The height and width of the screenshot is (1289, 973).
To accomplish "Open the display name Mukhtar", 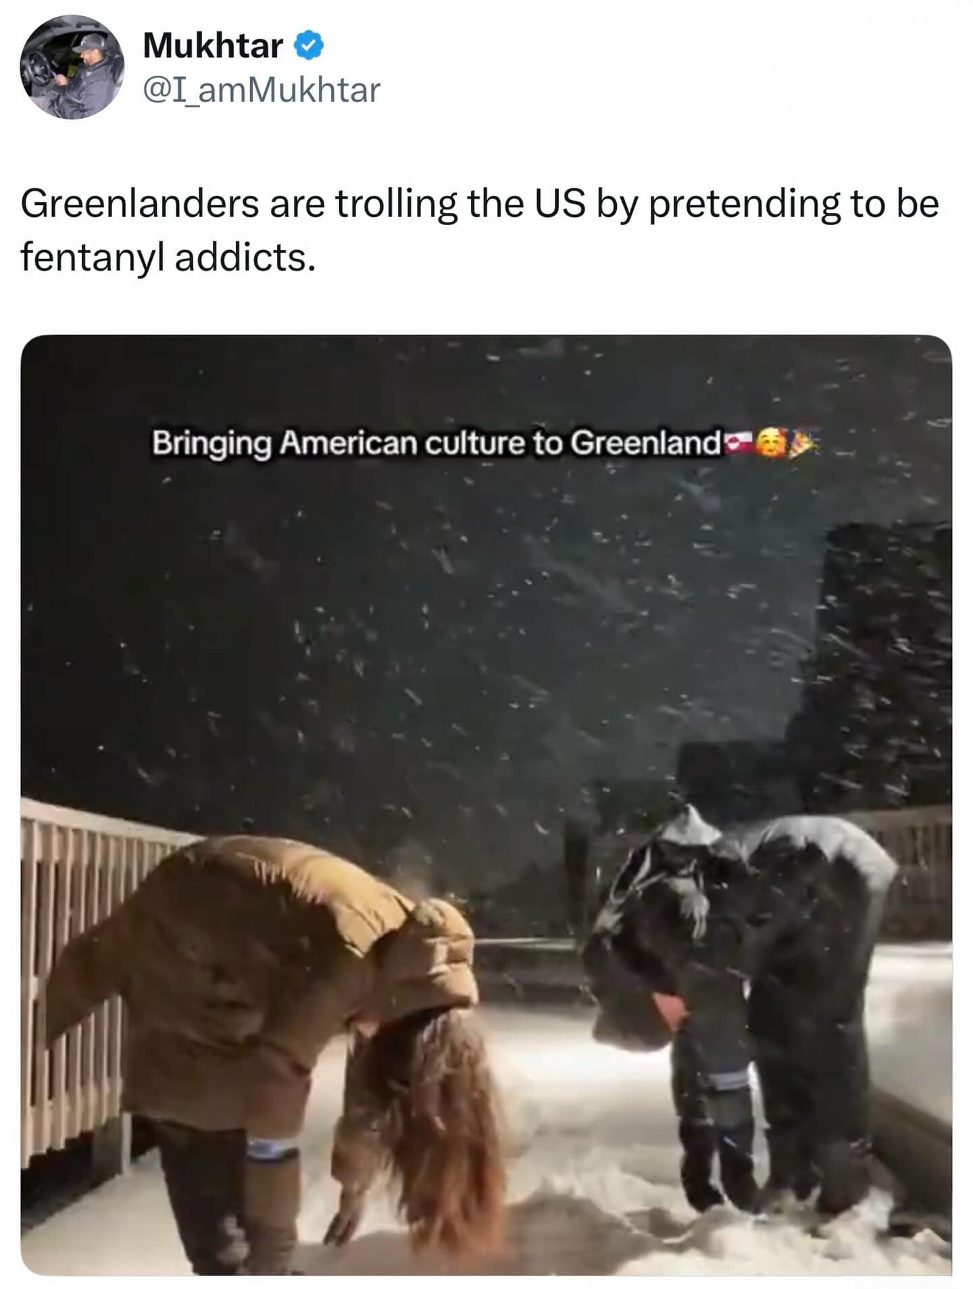I will pyautogui.click(x=213, y=46).
